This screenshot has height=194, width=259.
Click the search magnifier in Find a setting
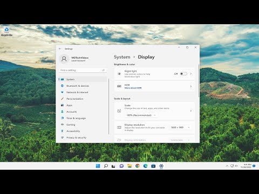tap(104, 70)
